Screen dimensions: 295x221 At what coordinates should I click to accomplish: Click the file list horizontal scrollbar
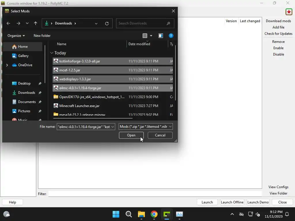point(93,118)
